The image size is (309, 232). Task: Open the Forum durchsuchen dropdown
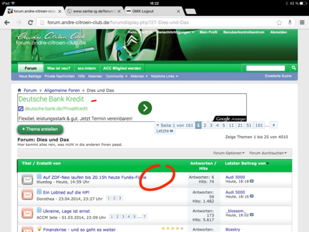(x=268, y=153)
